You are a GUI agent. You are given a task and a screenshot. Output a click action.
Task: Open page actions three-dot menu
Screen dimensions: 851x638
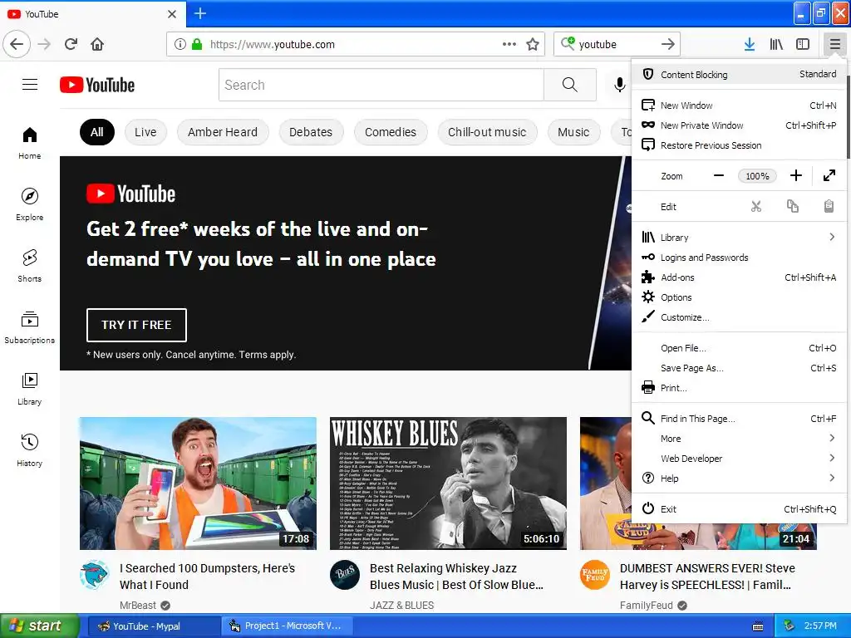coord(509,44)
